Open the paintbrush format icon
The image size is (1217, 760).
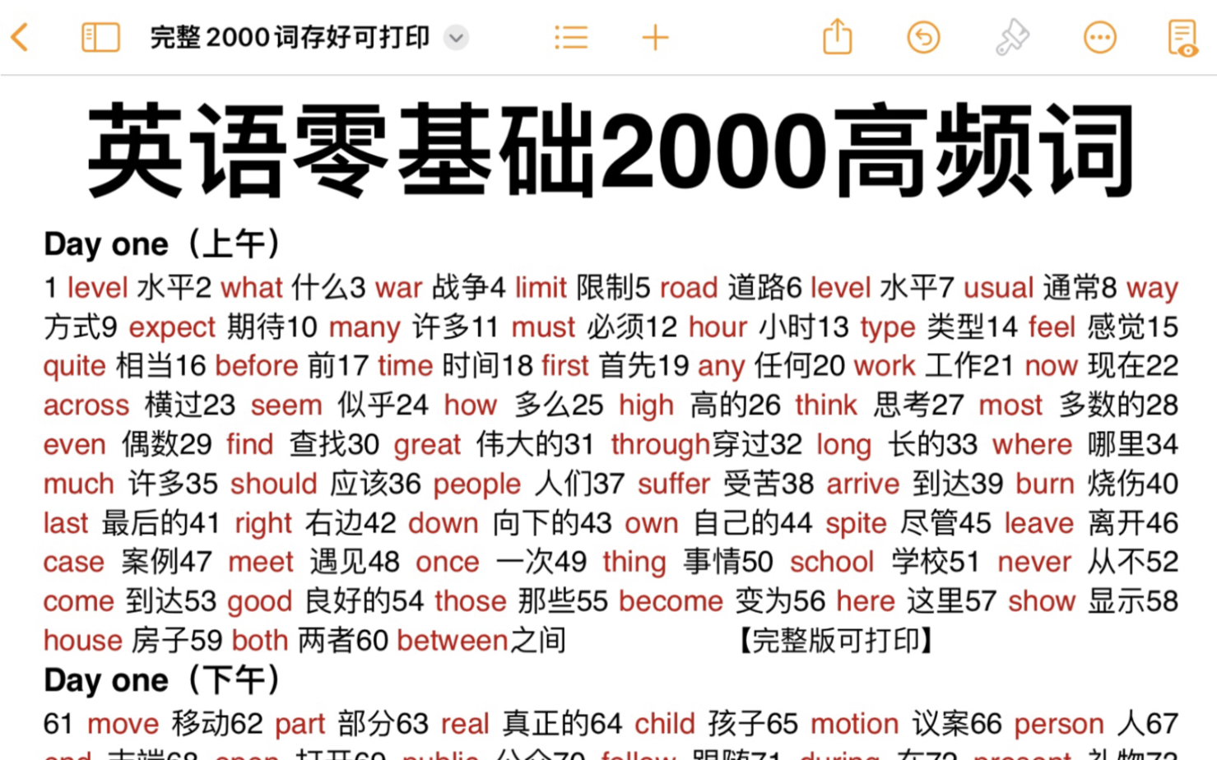tap(1011, 37)
